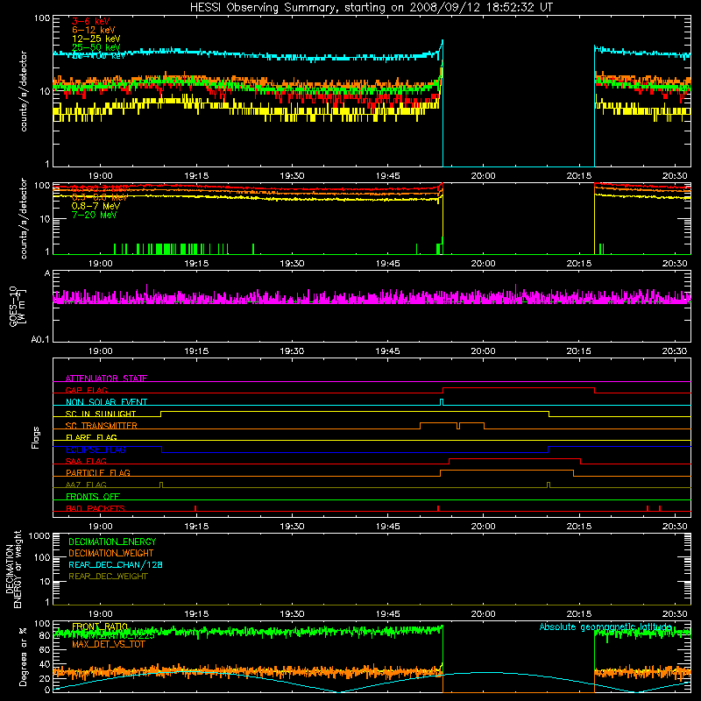This screenshot has height=701, width=701.
Task: Click the NON_SOLAR_EVENT flag label
Action: (x=106, y=402)
